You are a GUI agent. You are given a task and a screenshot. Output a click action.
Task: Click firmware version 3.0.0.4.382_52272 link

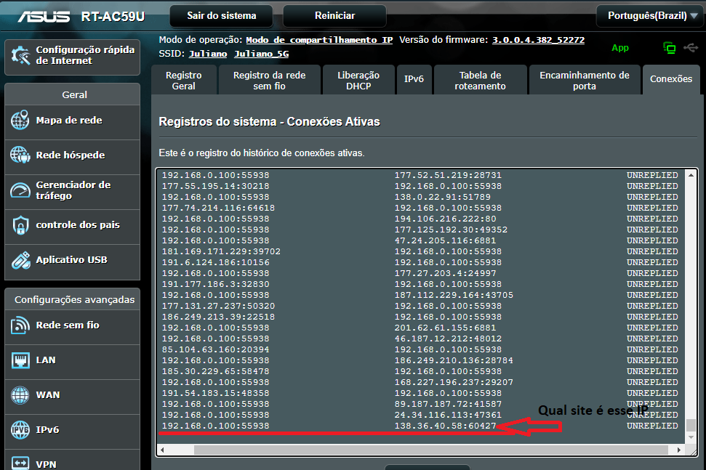[538, 40]
